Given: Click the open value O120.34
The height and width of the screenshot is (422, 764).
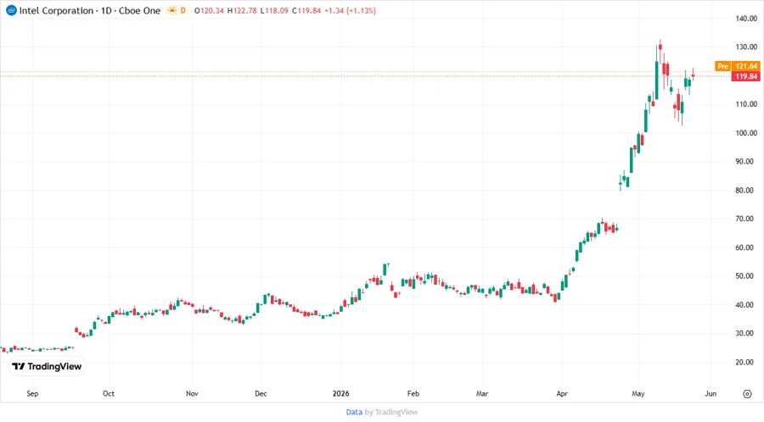Looking at the screenshot, I should point(209,11).
